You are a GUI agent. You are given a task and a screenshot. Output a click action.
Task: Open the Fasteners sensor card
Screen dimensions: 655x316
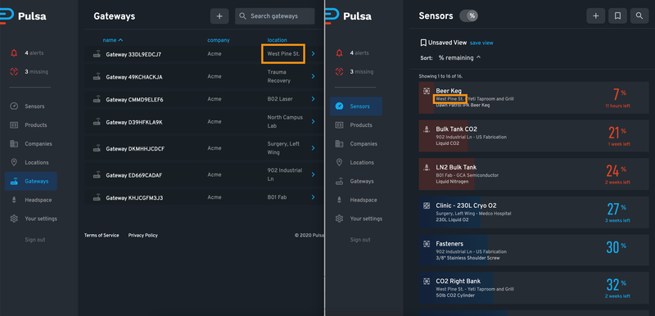point(534,251)
